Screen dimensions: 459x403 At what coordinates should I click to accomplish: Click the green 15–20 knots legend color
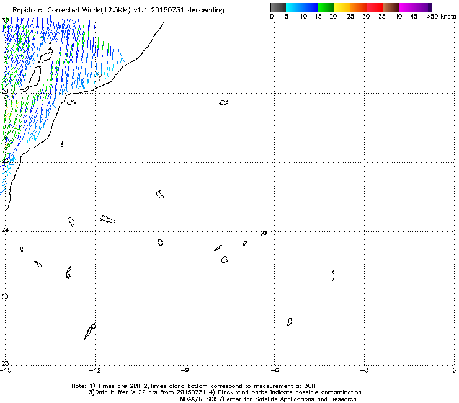click(326, 8)
